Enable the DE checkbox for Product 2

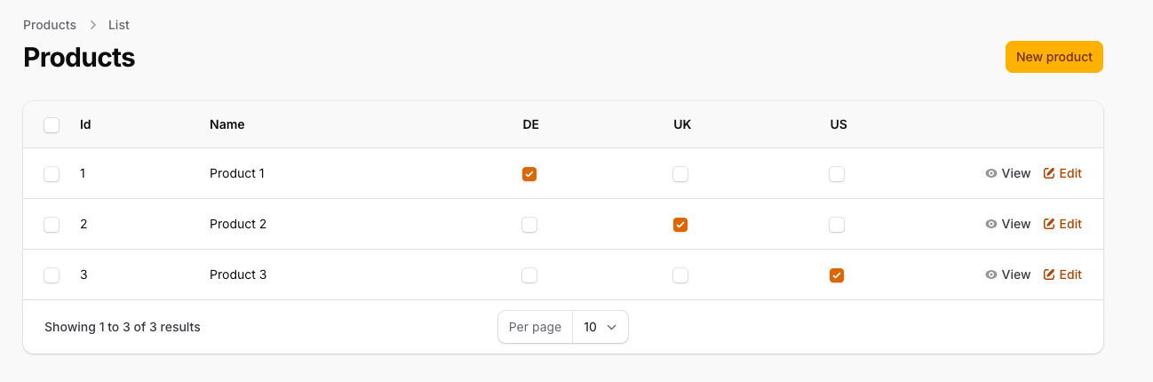tap(529, 225)
